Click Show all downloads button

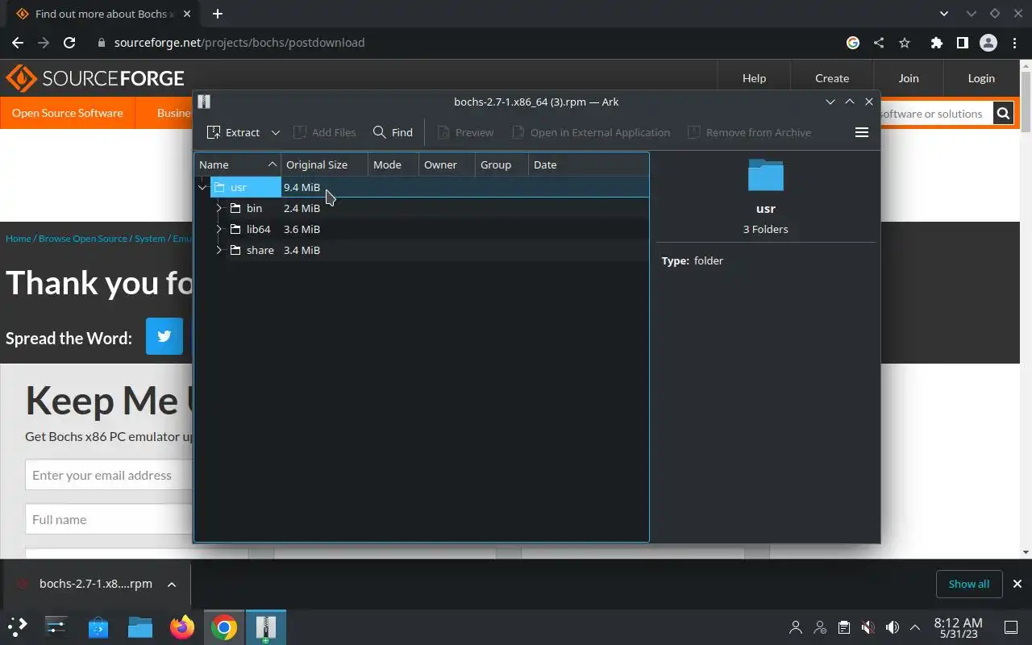968,584
